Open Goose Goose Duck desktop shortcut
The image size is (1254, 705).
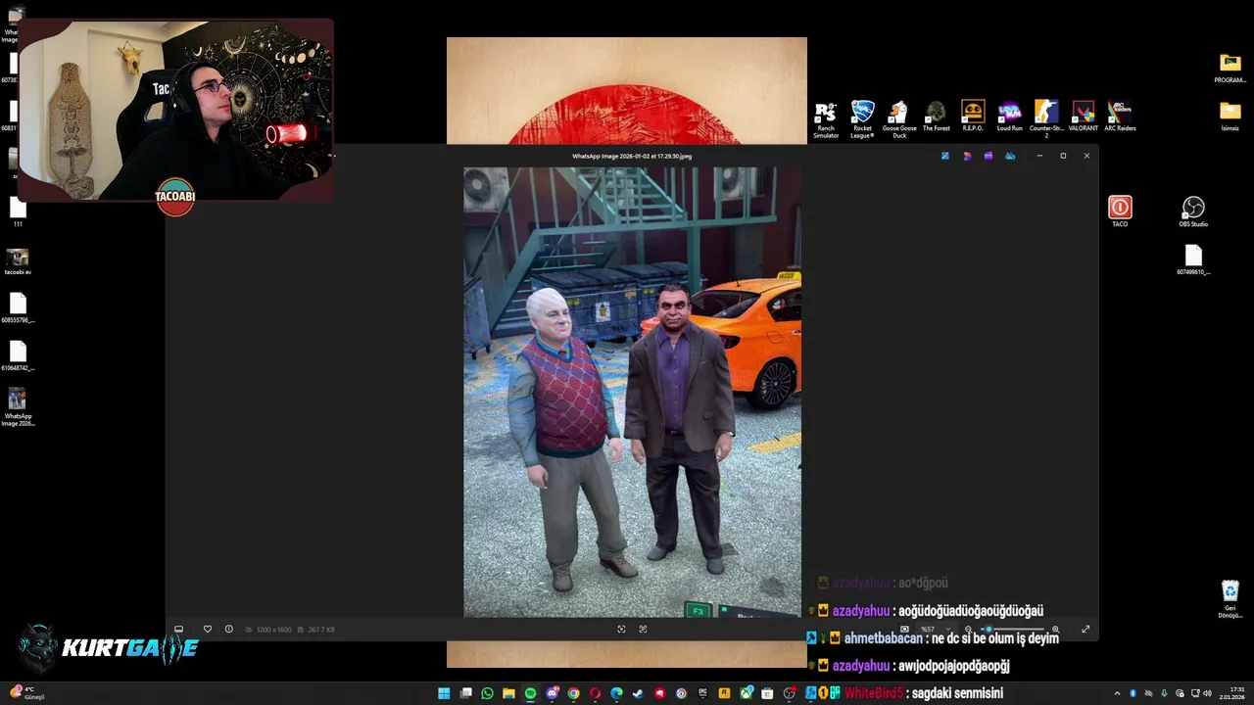coord(899,120)
